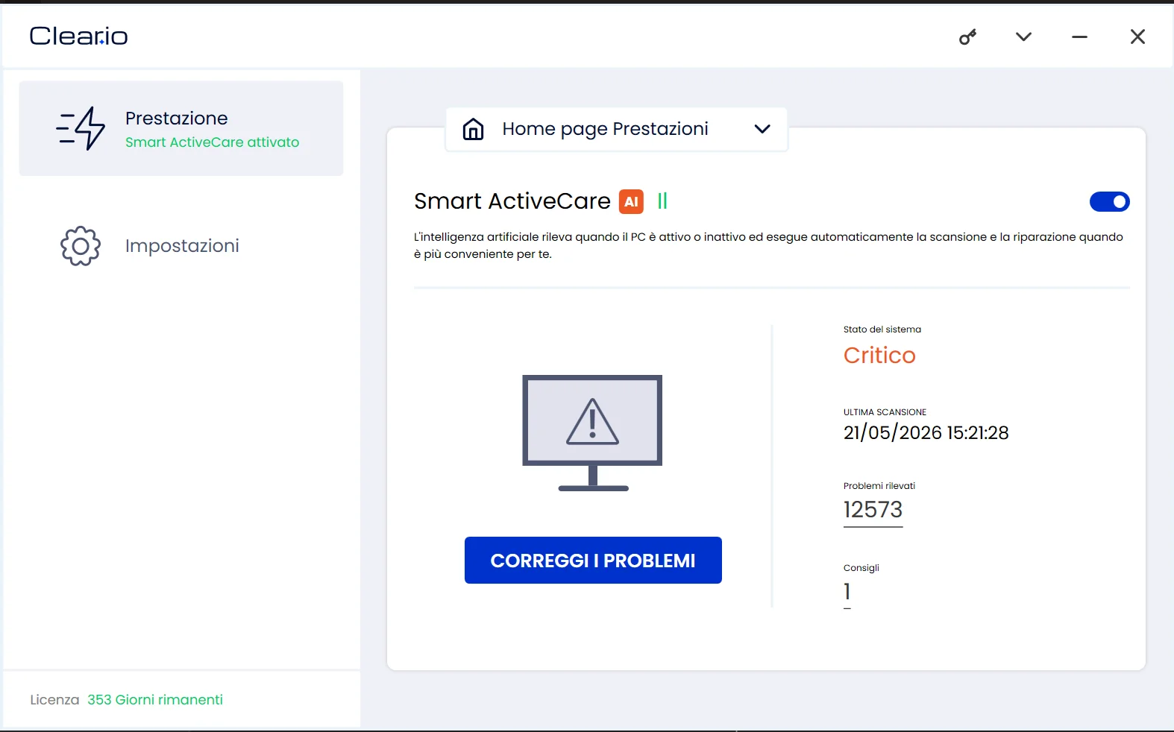Close the Cleario window
Viewport: 1174px width, 732px height.
click(1137, 37)
